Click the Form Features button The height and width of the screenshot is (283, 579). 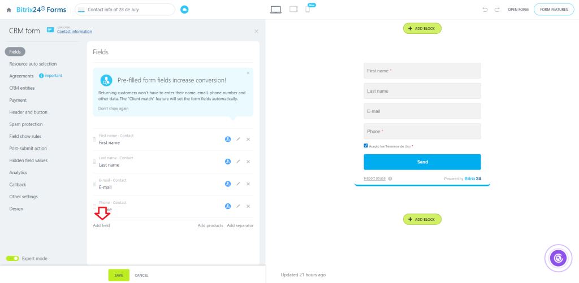coord(553,10)
